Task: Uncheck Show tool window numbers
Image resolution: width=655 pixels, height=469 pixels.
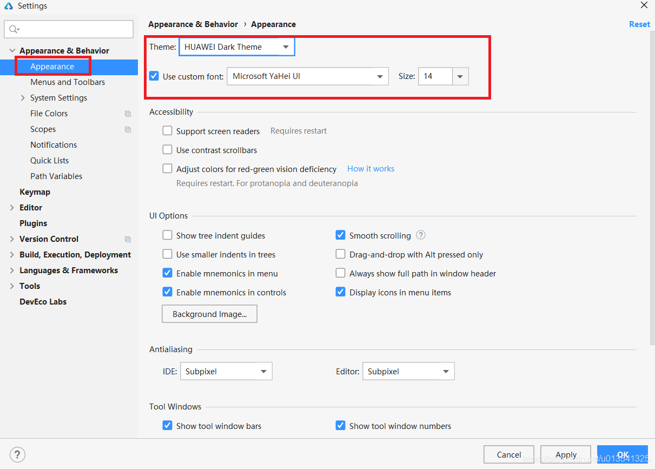Action: (x=341, y=426)
